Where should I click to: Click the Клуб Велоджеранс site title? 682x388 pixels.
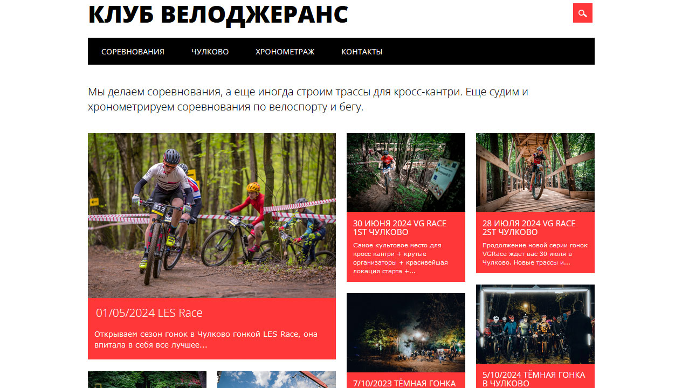click(218, 15)
